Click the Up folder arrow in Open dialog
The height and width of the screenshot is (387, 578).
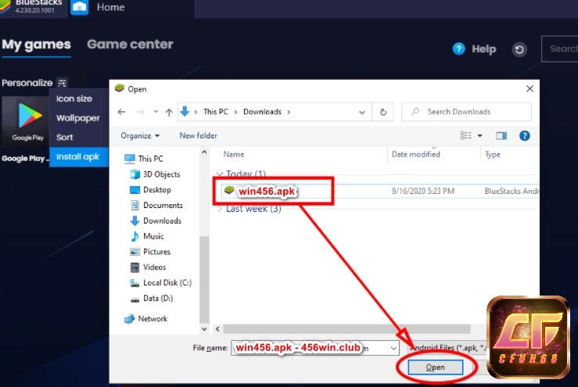pyautogui.click(x=169, y=112)
